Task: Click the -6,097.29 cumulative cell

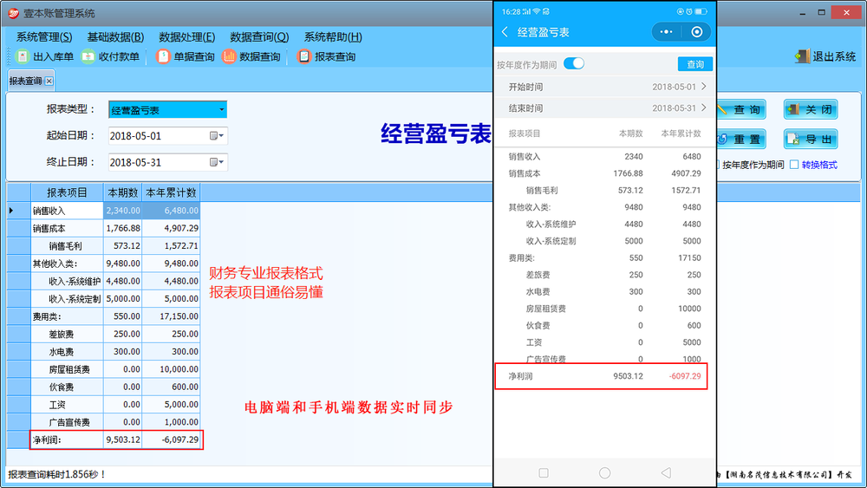Action: tap(171, 440)
